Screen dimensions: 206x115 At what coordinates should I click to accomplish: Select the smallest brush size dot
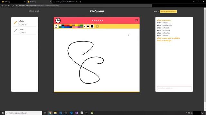(x=85, y=26)
